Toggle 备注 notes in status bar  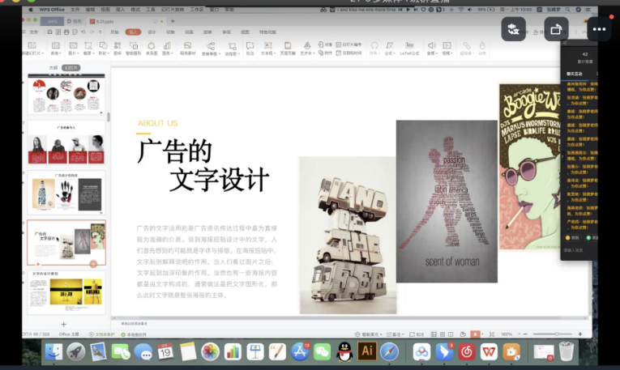(x=394, y=334)
